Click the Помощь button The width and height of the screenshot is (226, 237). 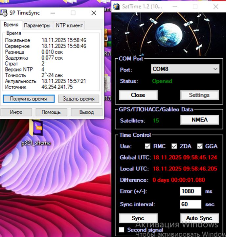tap(51, 112)
